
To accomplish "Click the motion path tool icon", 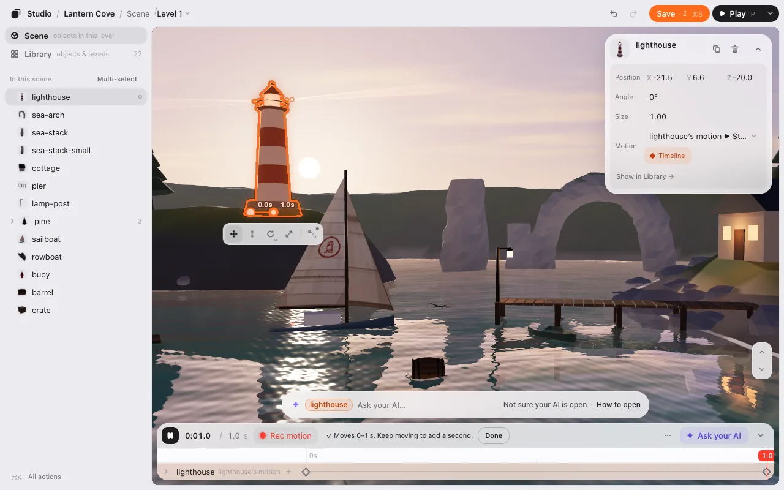I will [x=313, y=233].
